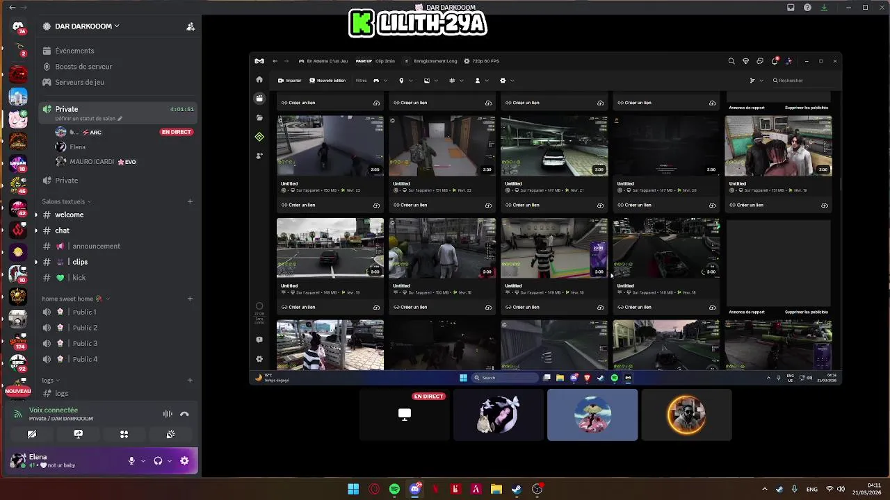Expand the microphone input options chevron
890x500 pixels.
tap(143, 461)
